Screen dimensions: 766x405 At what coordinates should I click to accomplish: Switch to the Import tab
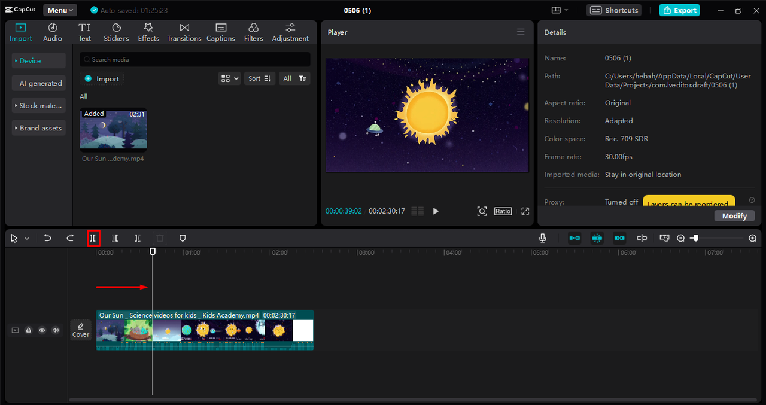click(21, 32)
